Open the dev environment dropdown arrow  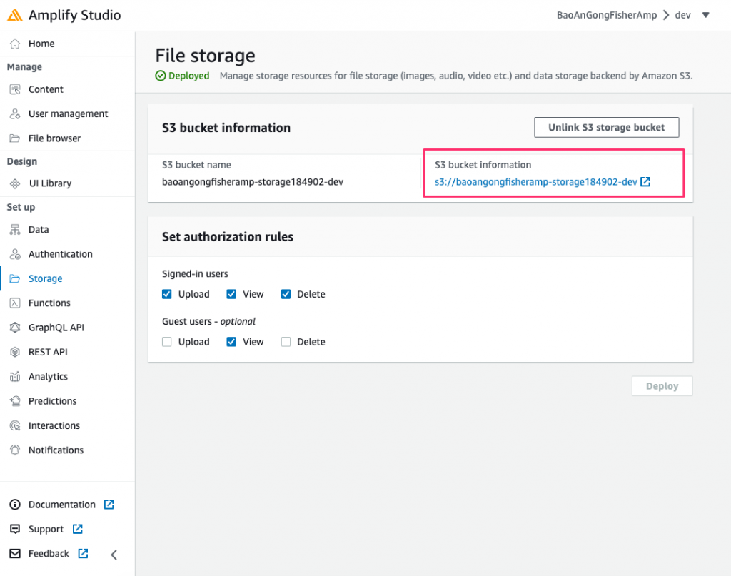click(706, 15)
